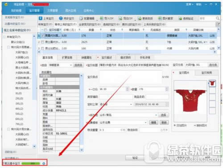Click the pencil edit icon beside list tabs

[218, 24]
